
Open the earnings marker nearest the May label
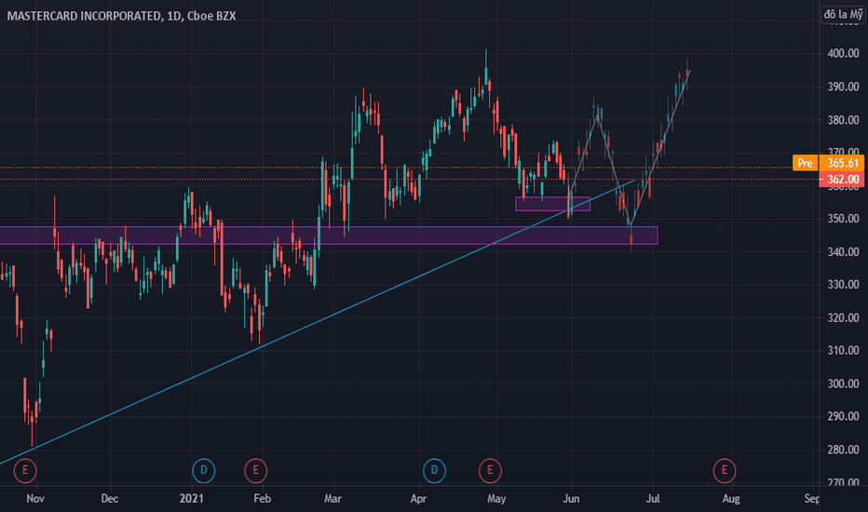coord(490,470)
